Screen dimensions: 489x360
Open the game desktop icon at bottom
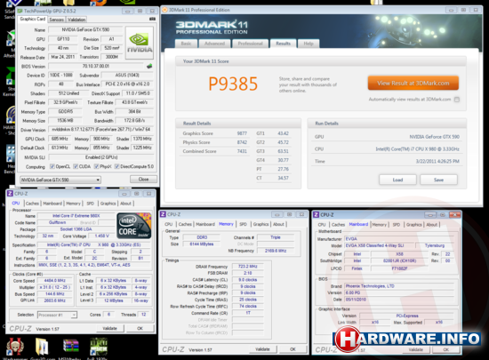click(99, 347)
